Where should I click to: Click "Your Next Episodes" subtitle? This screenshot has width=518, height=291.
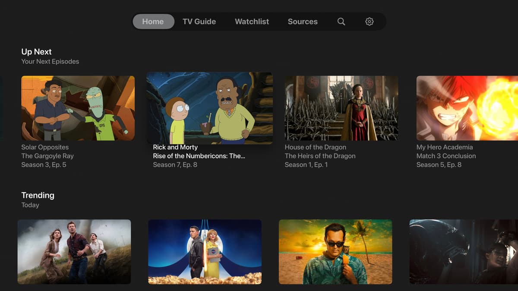point(50,62)
